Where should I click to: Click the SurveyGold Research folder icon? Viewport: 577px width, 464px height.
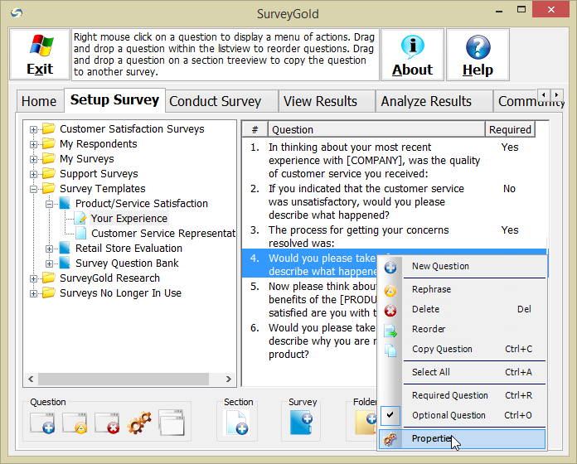pos(49,278)
